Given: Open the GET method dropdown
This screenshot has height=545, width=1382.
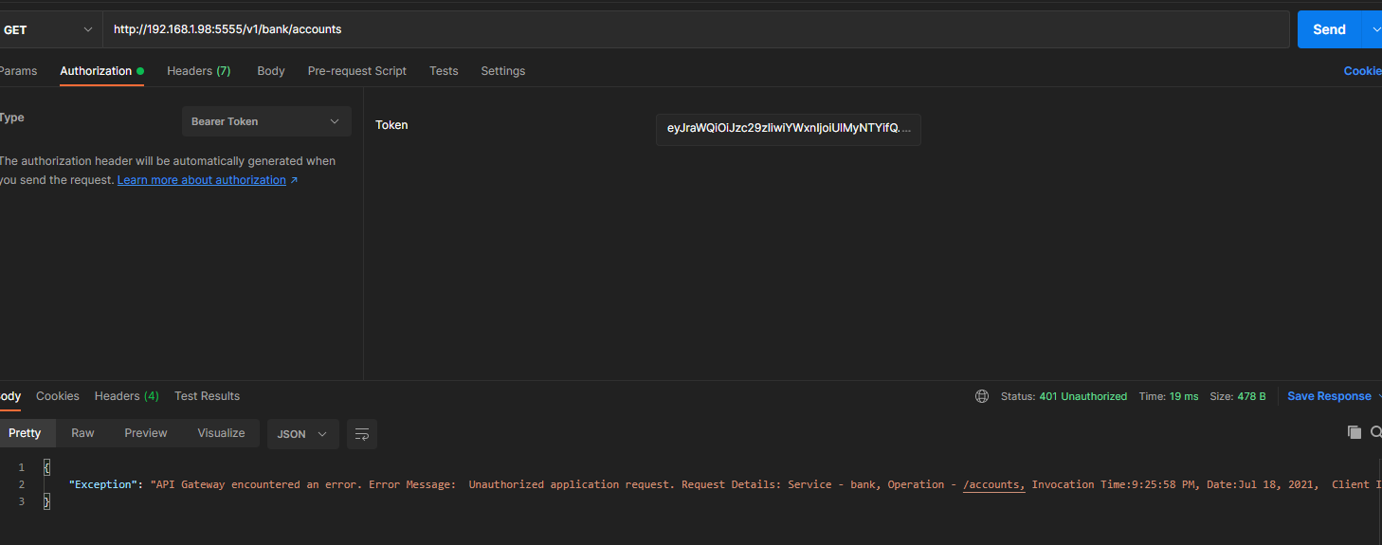Looking at the screenshot, I should pyautogui.click(x=49, y=29).
